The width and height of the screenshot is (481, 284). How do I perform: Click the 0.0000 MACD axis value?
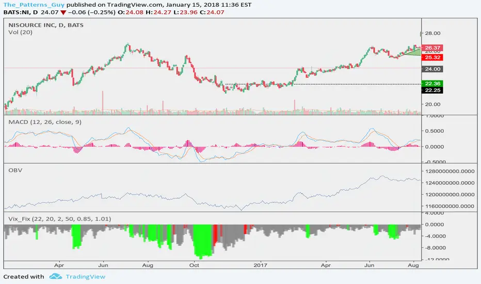434,147
